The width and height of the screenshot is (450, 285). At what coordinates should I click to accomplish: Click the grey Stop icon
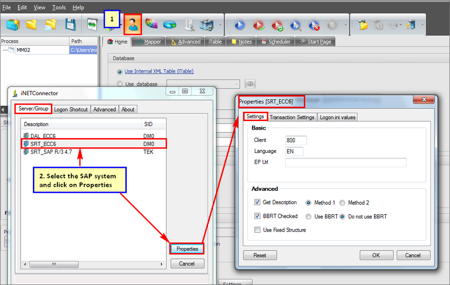coord(332,25)
